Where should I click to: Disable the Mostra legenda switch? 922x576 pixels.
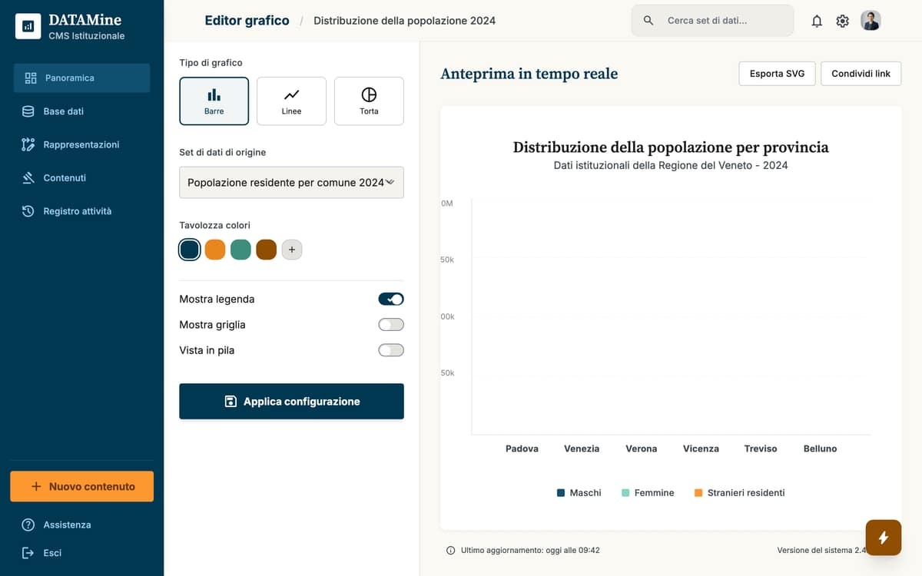[x=391, y=300]
